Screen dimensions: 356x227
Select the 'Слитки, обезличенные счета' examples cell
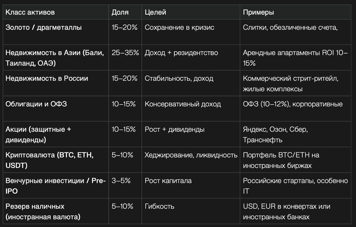pyautogui.click(x=290, y=28)
